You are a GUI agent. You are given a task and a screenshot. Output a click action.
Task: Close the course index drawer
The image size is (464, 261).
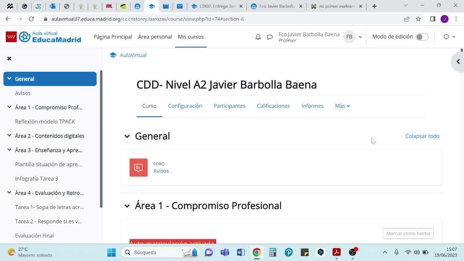(9, 58)
